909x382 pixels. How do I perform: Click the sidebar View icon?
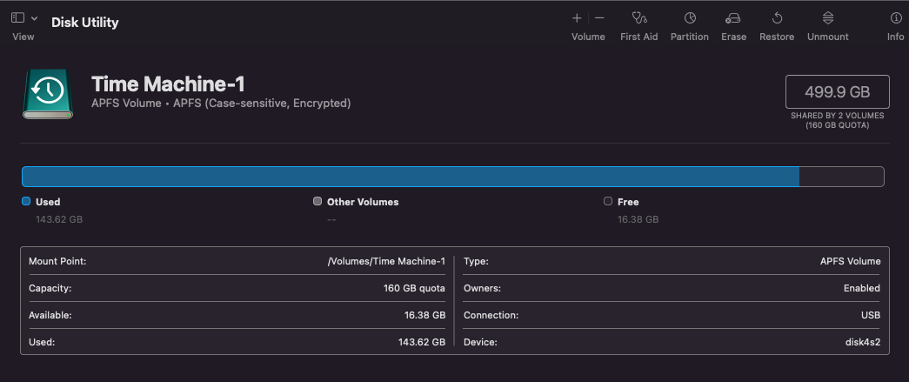coord(17,18)
